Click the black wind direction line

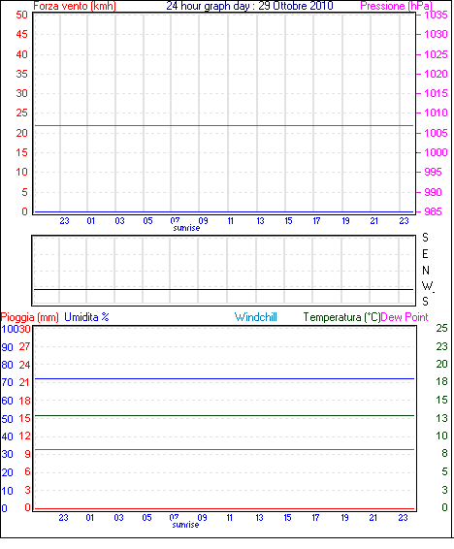pos(223,290)
